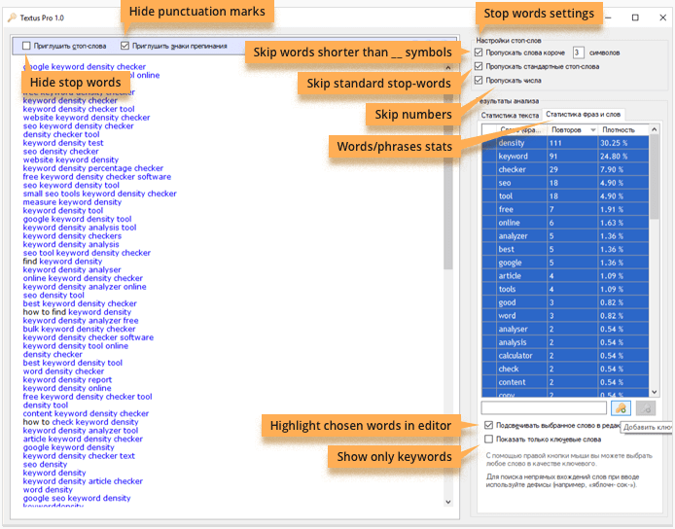Uncheck Приглушить знаки препинания option

tap(124, 46)
